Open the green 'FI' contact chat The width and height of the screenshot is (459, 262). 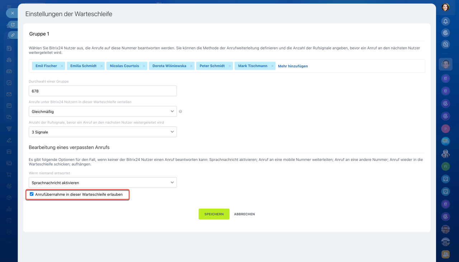tap(445, 167)
